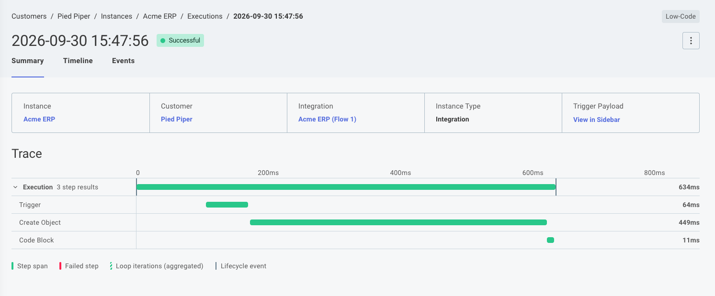
Task: Click the 400ms axis label
Action: pos(400,173)
